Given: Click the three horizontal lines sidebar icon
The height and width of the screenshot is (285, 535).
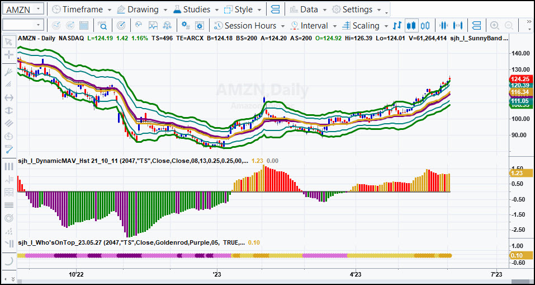Looking at the screenshot, I should [8, 205].
